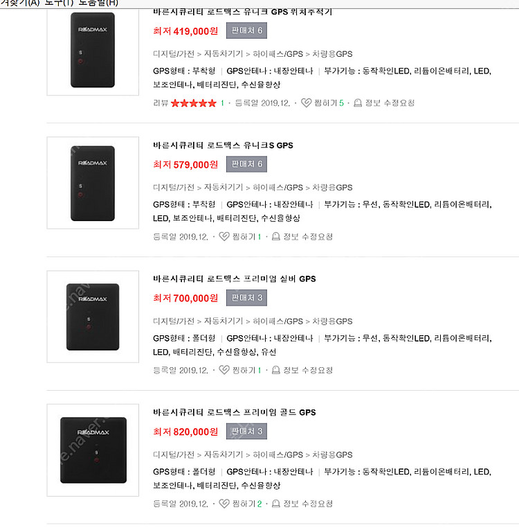This screenshot has height=530, width=519.
Task: Click the heart icon on the 유니크S GPS listing
Action: coord(224,237)
